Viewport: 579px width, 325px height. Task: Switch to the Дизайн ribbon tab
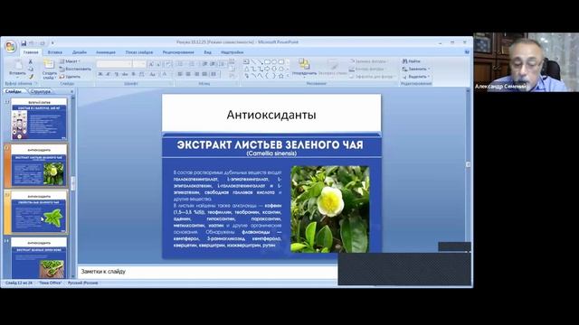point(80,52)
